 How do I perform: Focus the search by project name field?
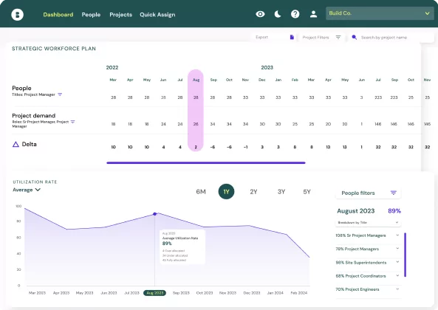[391, 38]
